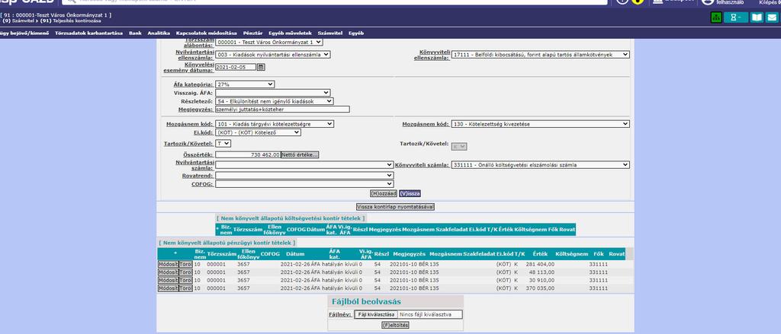This screenshot has height=334, width=781.
Task: Open Törzsadatok karbantartása menu
Action: [88, 33]
